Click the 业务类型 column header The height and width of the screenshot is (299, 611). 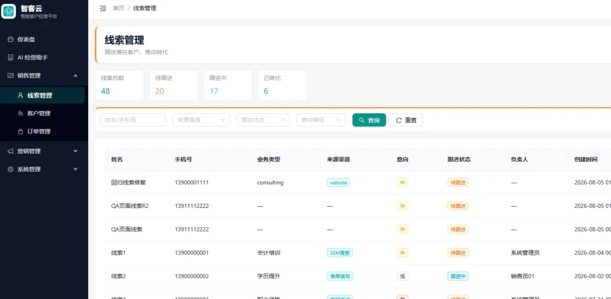coord(269,160)
